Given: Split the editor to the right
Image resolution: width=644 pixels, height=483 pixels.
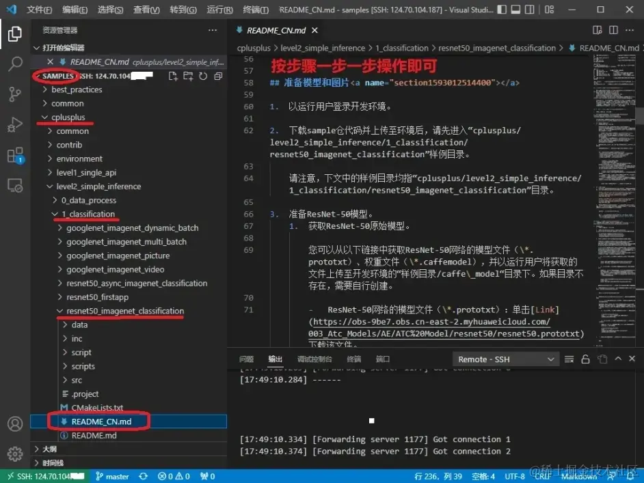Looking at the screenshot, I should (x=613, y=30).
